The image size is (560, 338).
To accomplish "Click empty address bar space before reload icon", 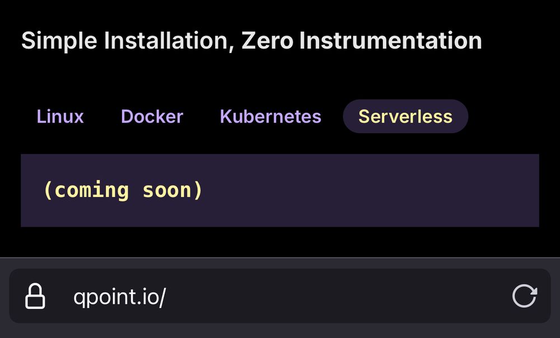I will [336, 297].
